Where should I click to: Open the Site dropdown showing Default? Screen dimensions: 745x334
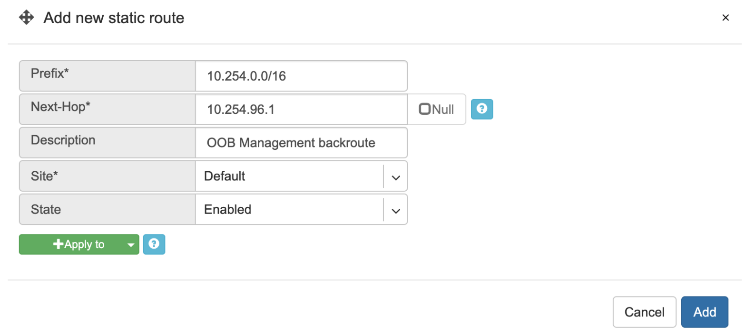[301, 176]
